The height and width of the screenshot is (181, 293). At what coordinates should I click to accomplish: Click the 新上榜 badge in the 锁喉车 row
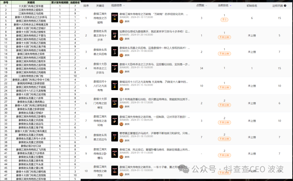[224, 105]
